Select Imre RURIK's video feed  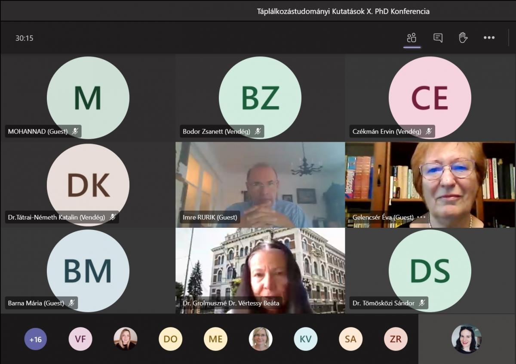pyautogui.click(x=260, y=185)
